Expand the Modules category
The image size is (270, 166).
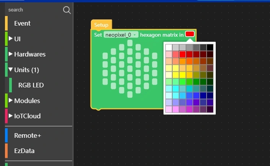pyautogui.click(x=27, y=101)
